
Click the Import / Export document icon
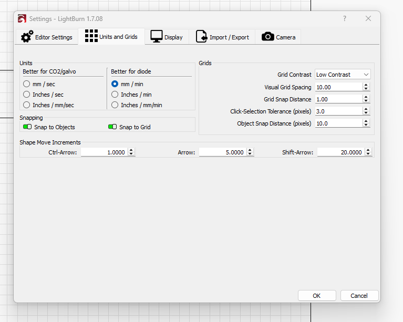[201, 37]
